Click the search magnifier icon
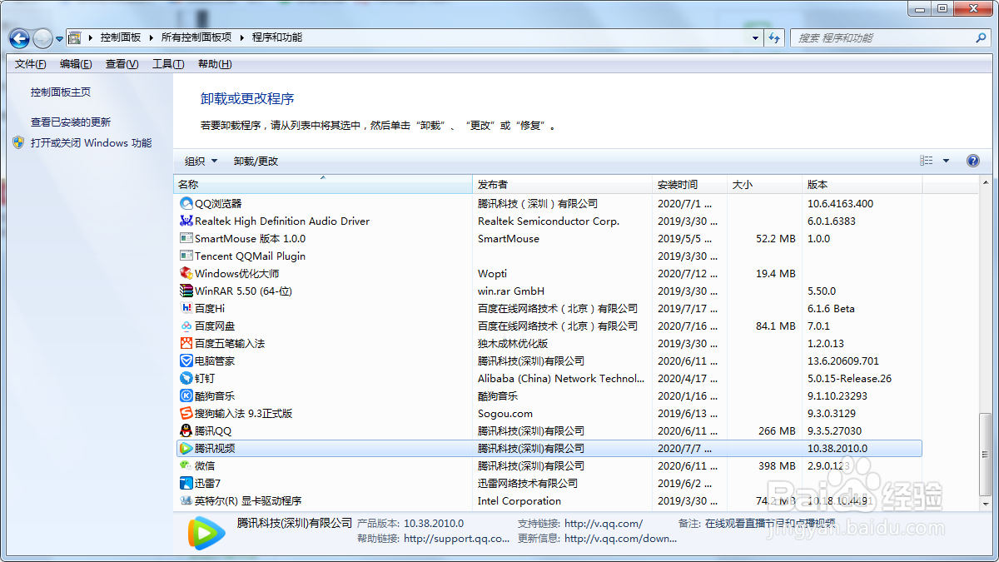 981,37
